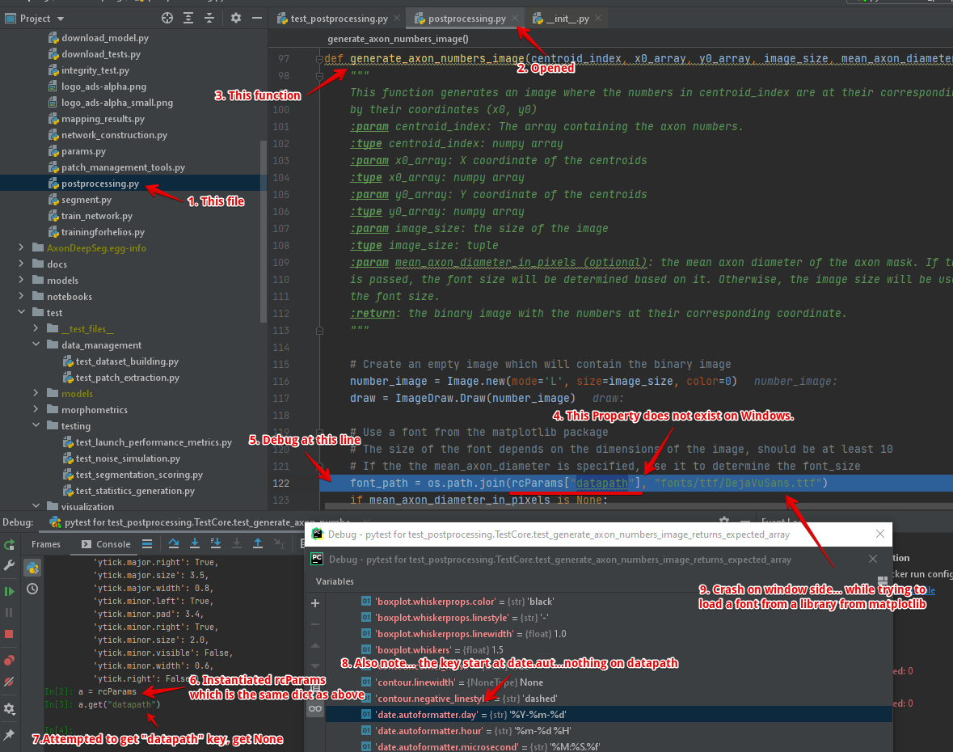This screenshot has width=953, height=752.
Task: Open debug configuration wrench icon
Action: point(9,565)
